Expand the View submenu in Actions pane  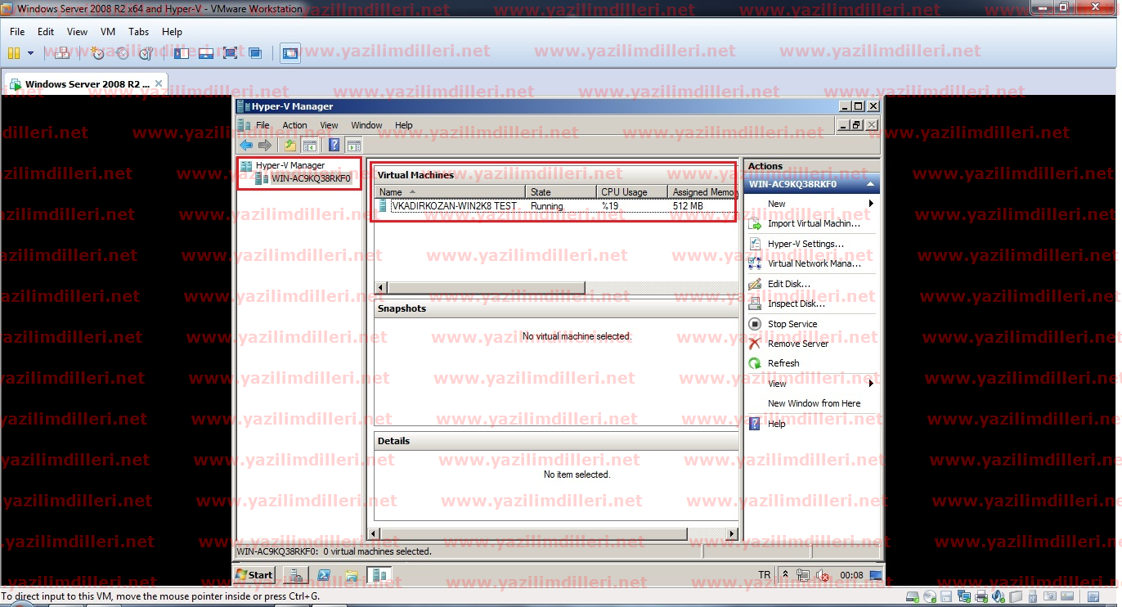[870, 384]
